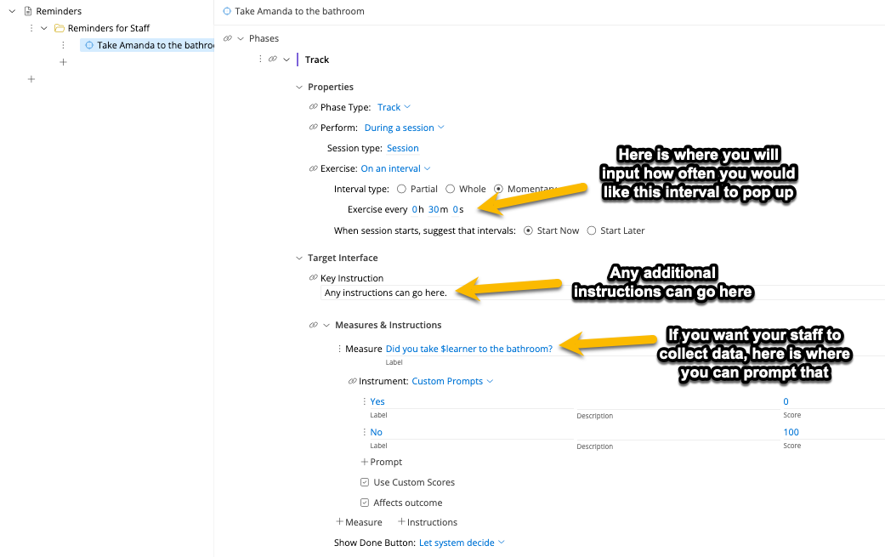Click link icon next to Exercise
This screenshot has height=557, width=885.
313,168
